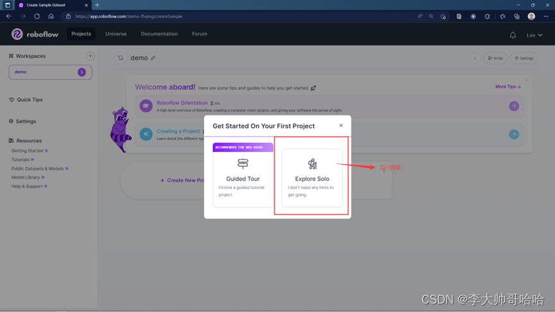This screenshot has width=555, height=312.
Task: Click the L member avatar
Action: click(475, 58)
